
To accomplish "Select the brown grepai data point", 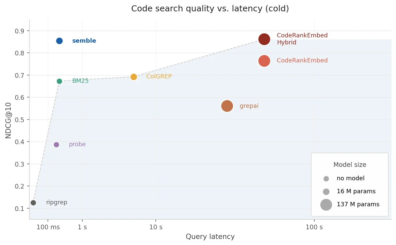I will point(227,106).
